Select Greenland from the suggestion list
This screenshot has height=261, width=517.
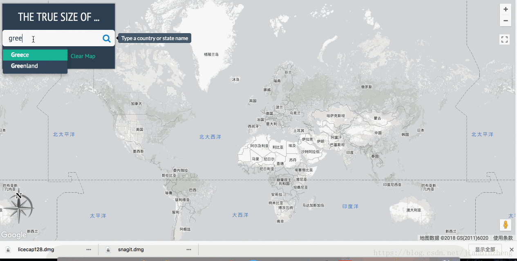pyautogui.click(x=35, y=66)
